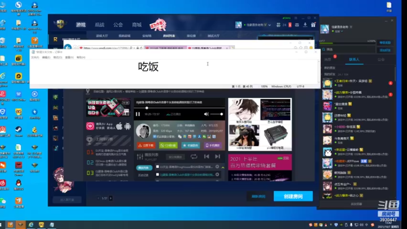407x229 pixels.
Task: Open the playlist equalizer sliders icon
Action: point(140,157)
